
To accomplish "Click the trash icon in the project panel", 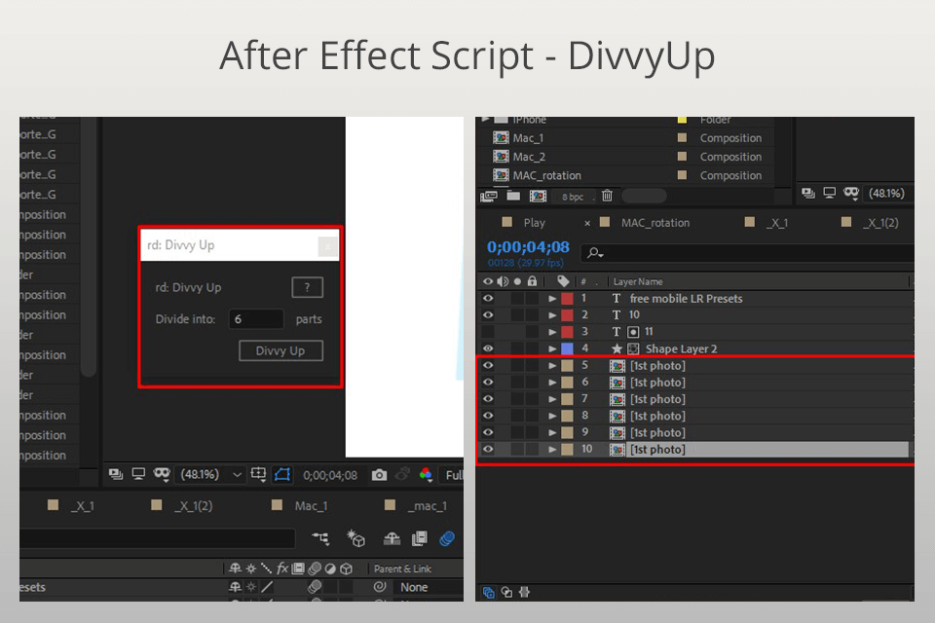I will coord(606,196).
